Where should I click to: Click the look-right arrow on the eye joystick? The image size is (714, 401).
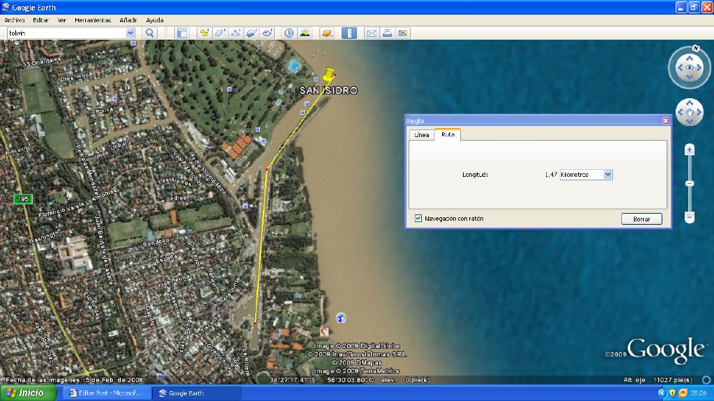pos(699,68)
